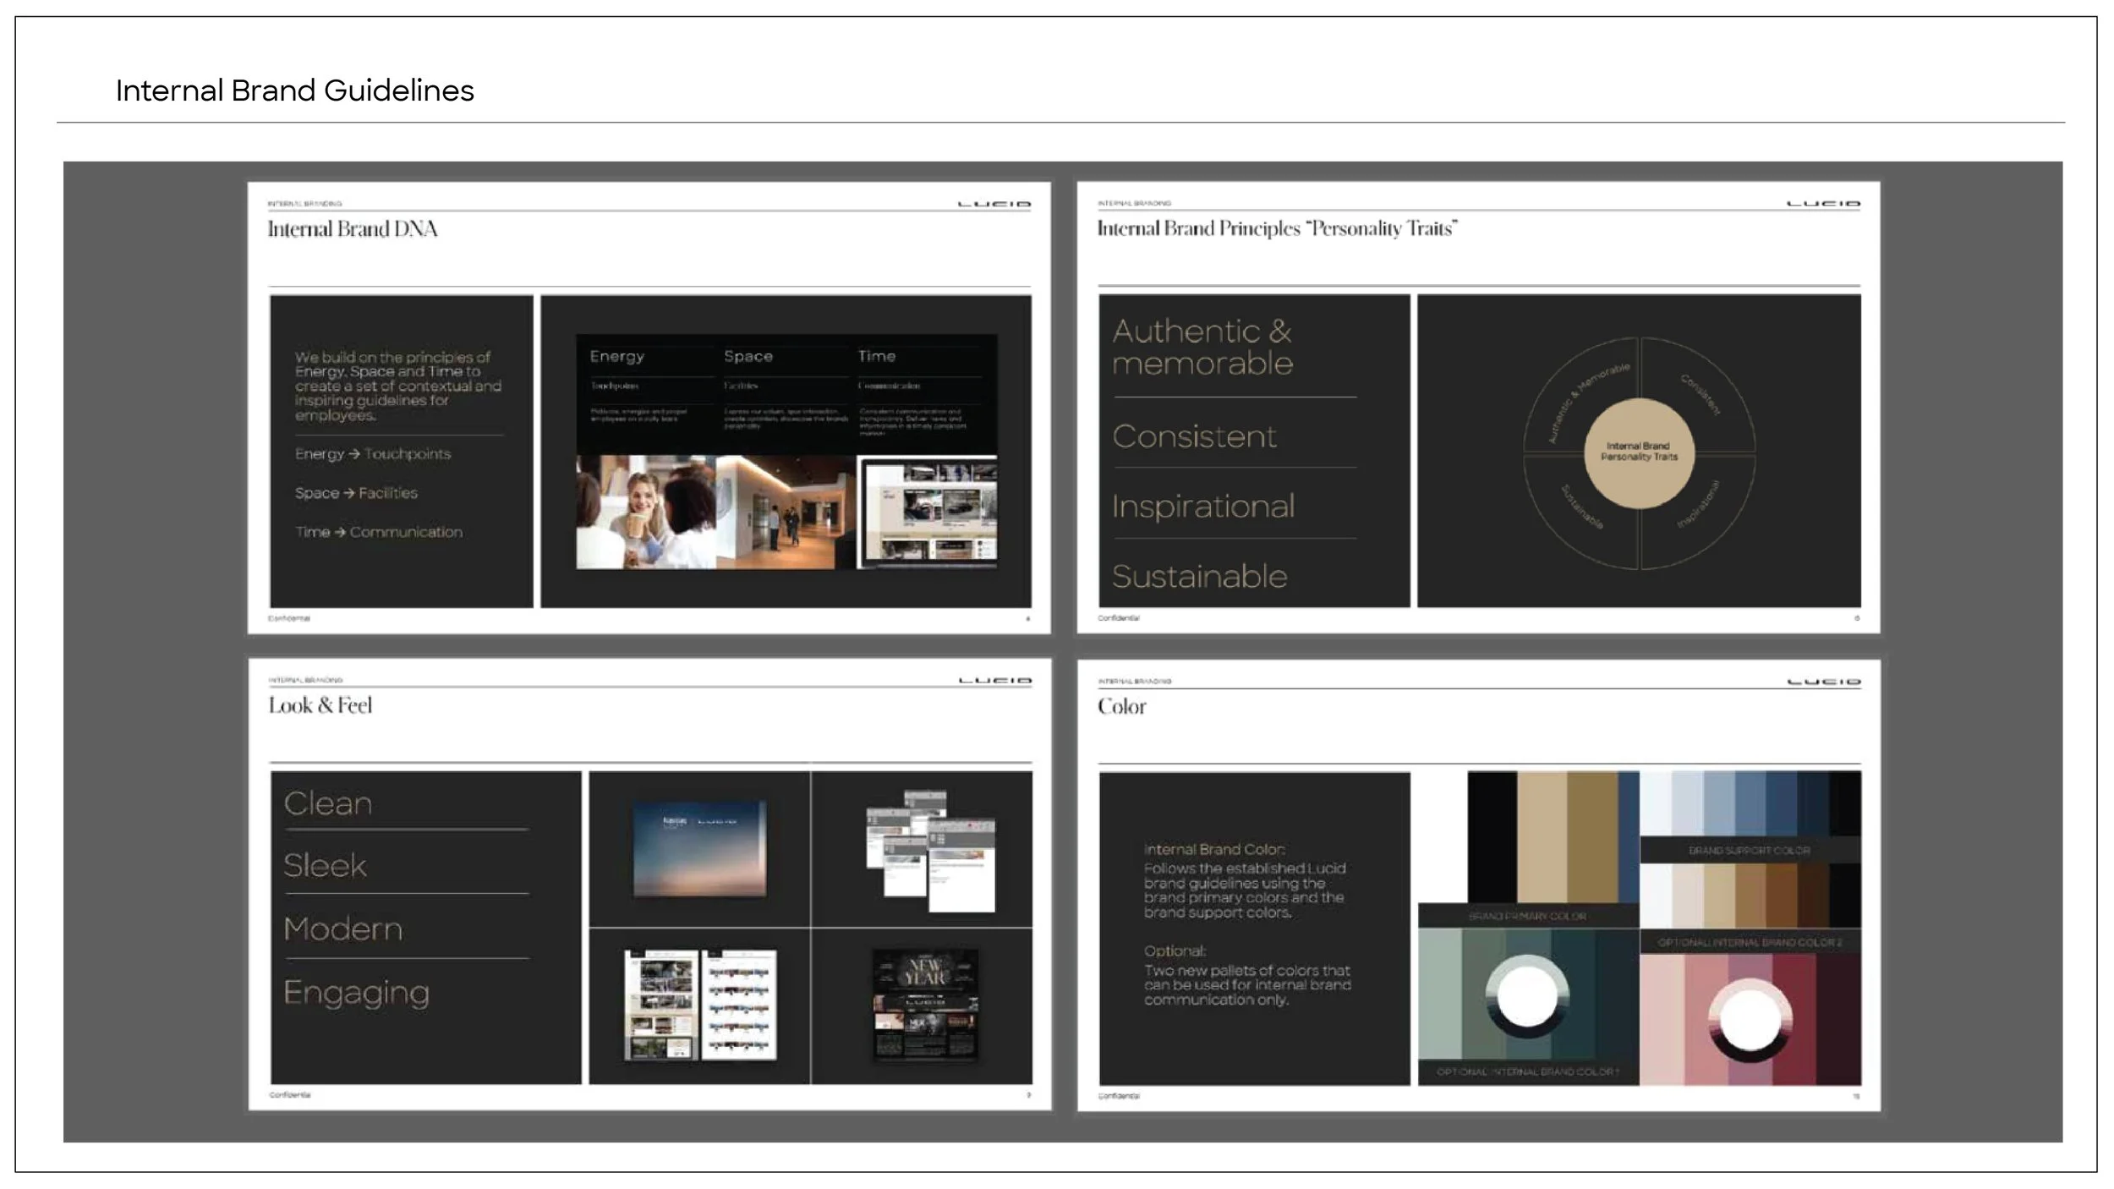Click the Energy column header
This screenshot has width=2114, height=1189.
click(616, 356)
